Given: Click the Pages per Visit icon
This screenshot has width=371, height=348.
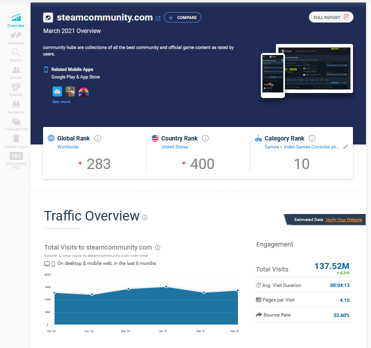Looking at the screenshot, I should pyautogui.click(x=258, y=300).
